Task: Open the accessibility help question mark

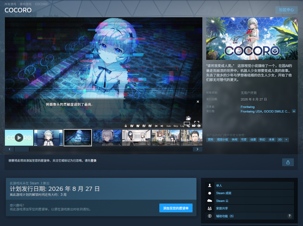Action: (289, 216)
